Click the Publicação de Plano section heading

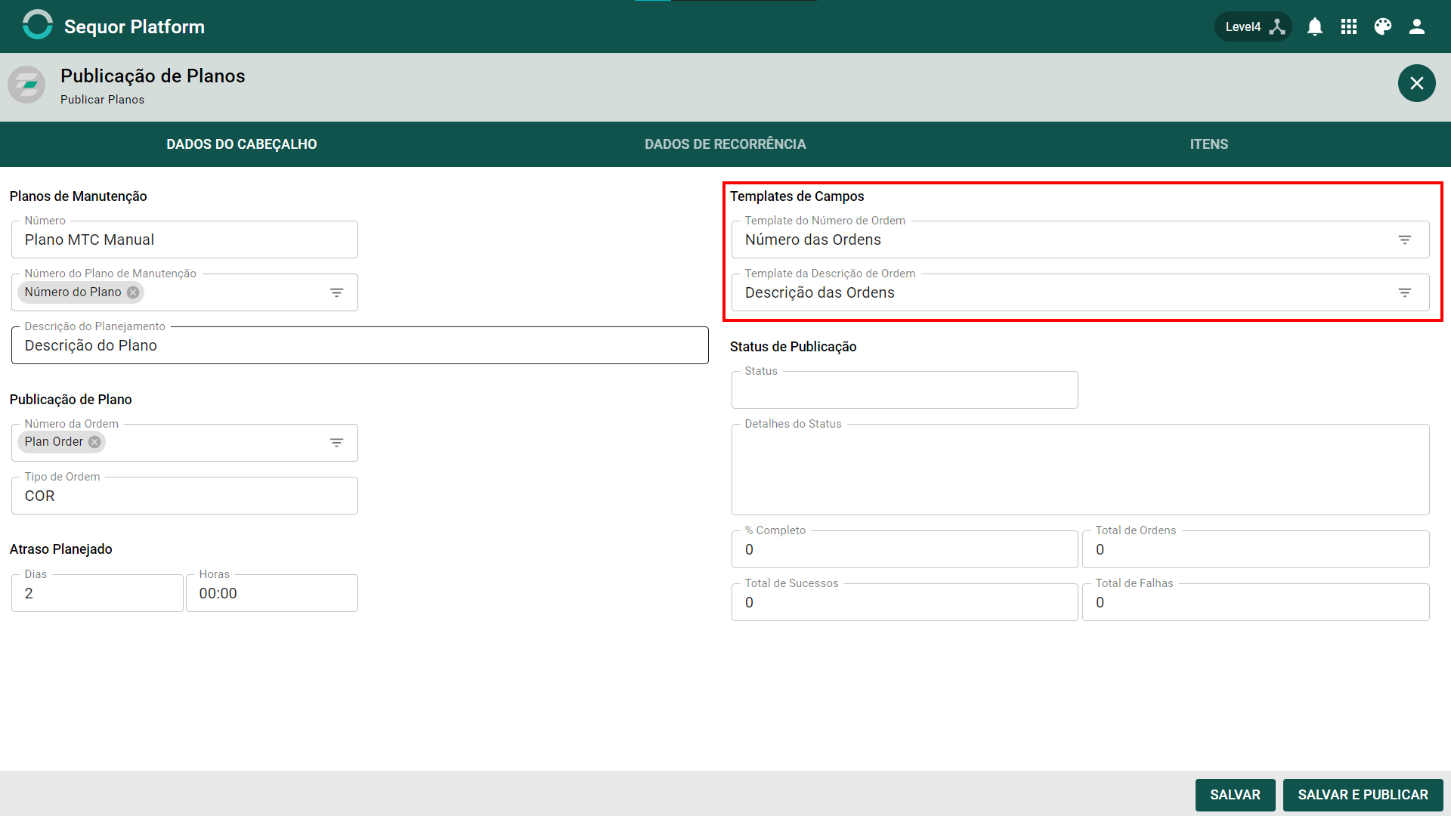(71, 400)
